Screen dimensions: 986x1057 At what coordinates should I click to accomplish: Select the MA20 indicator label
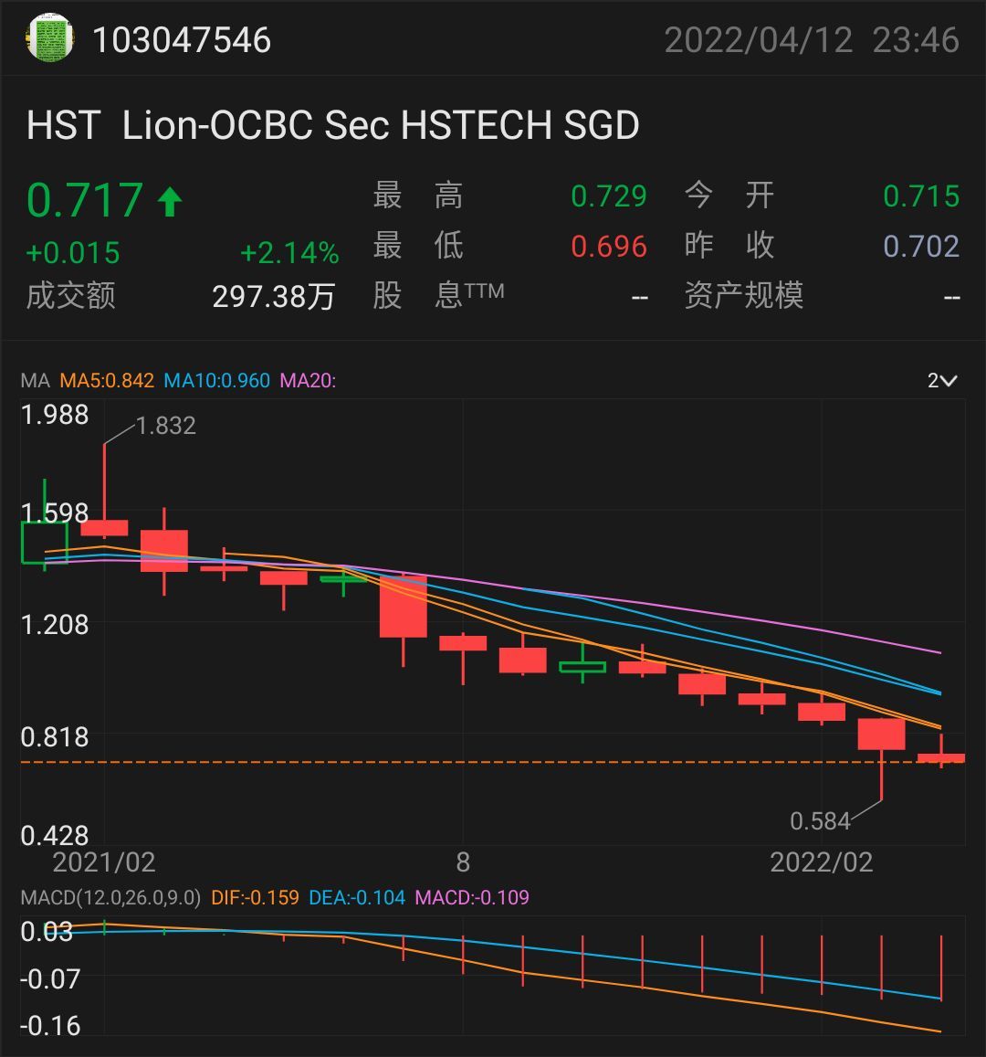[308, 380]
